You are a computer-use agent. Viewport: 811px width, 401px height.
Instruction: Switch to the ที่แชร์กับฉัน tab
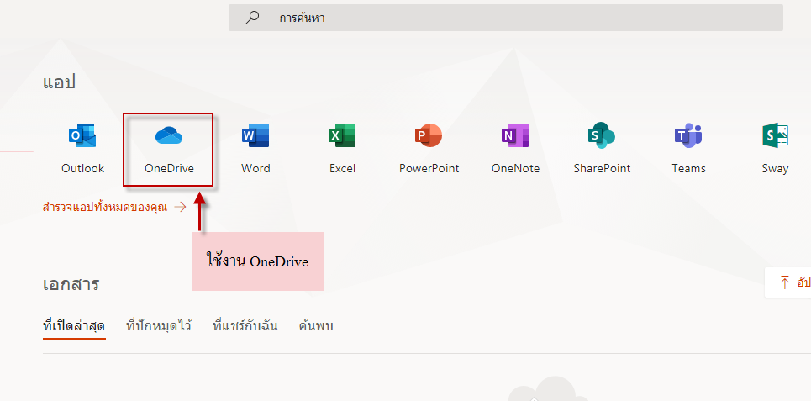coord(245,326)
